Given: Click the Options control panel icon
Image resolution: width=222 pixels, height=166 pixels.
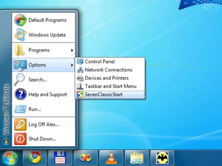Looking at the screenshot, I should click(20, 65).
